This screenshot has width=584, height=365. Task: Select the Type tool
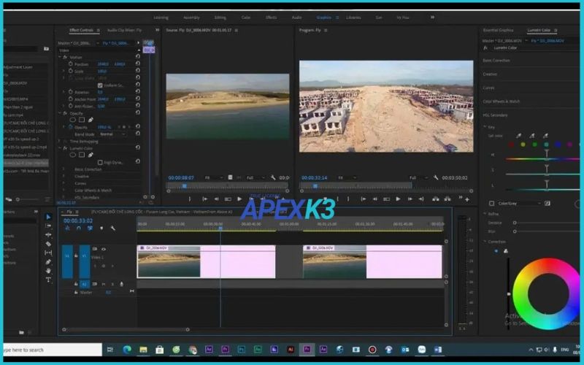pos(49,280)
